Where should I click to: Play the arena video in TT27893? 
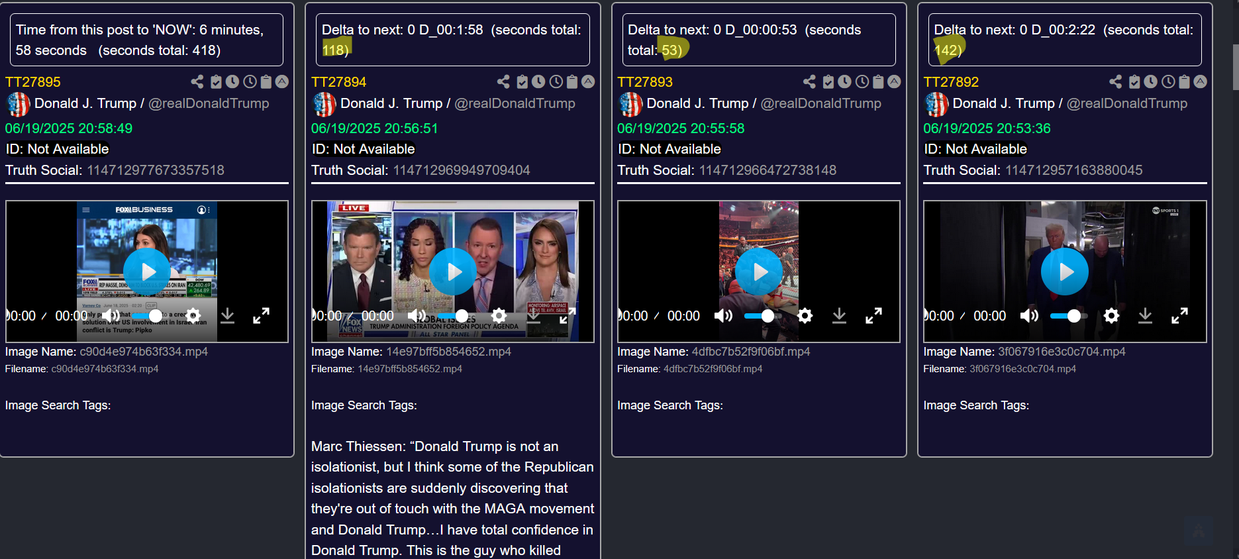[759, 272]
